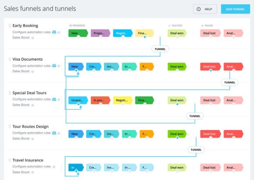The width and height of the screenshot is (254, 180).
Task: Click the info circle icon inside the Help button
Action: click(x=198, y=9)
